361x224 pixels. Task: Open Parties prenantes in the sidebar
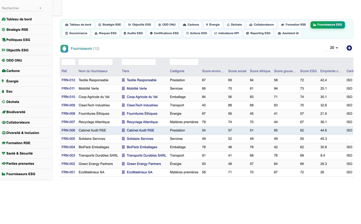coord(20,164)
